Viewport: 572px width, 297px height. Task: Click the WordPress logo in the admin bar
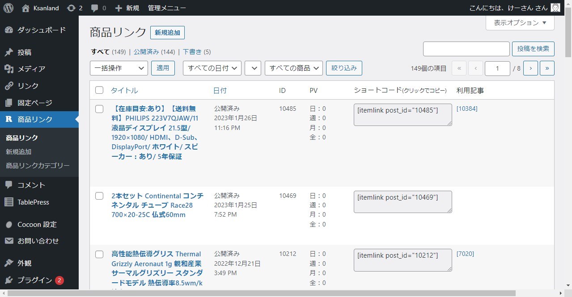[x=8, y=8]
